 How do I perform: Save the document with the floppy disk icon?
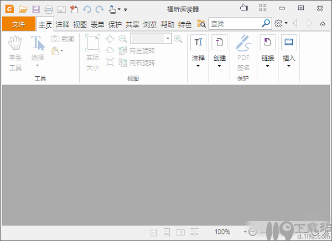coord(36,9)
